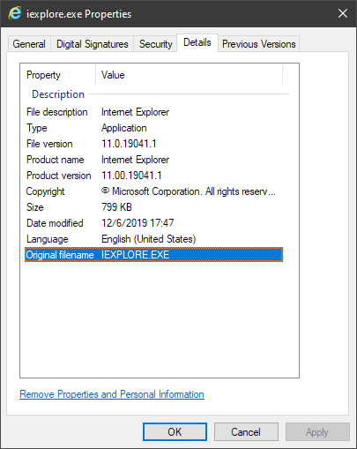Open Remove Properties and Personal Information link
The width and height of the screenshot is (357, 449).
[x=112, y=394]
